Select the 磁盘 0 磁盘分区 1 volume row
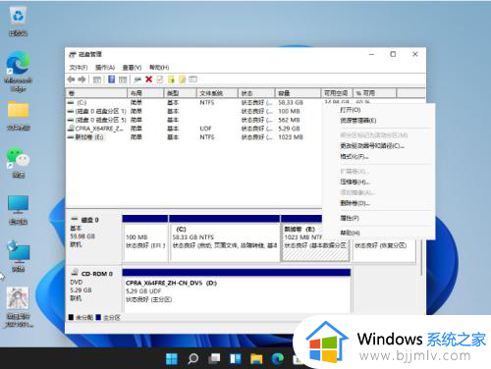The width and height of the screenshot is (491, 369). 193,111
